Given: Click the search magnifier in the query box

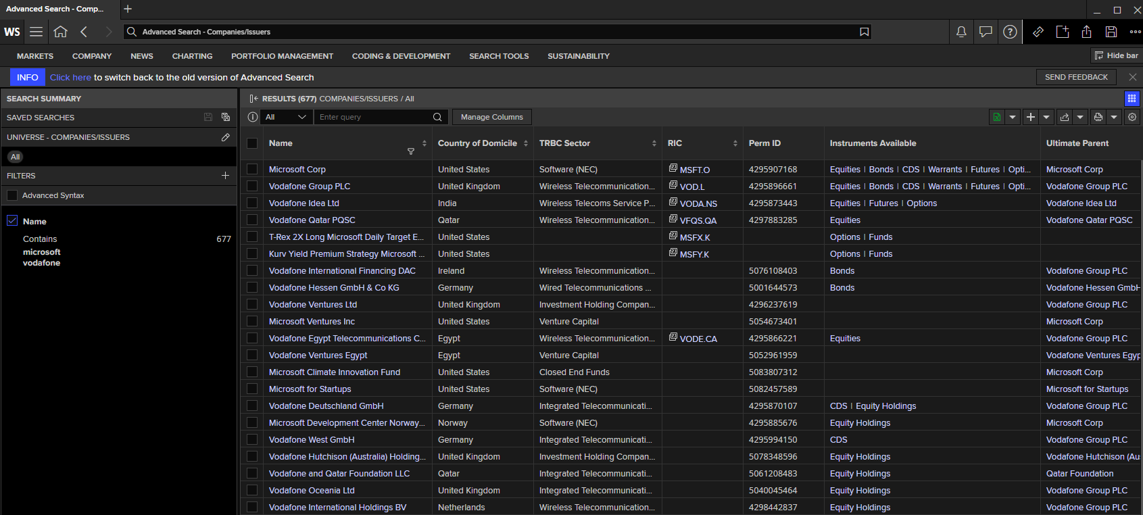Looking at the screenshot, I should tap(437, 117).
